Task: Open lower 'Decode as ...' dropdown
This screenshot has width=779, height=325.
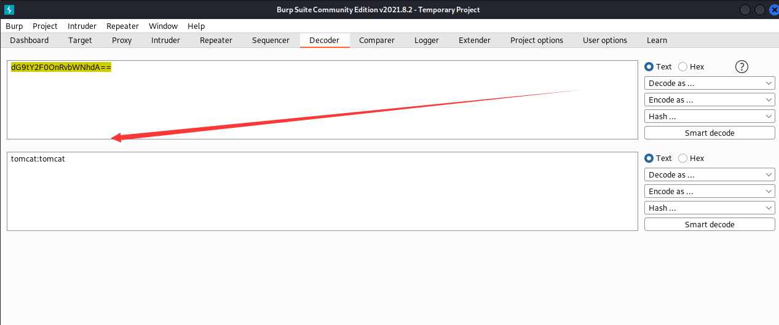Action: click(710, 174)
